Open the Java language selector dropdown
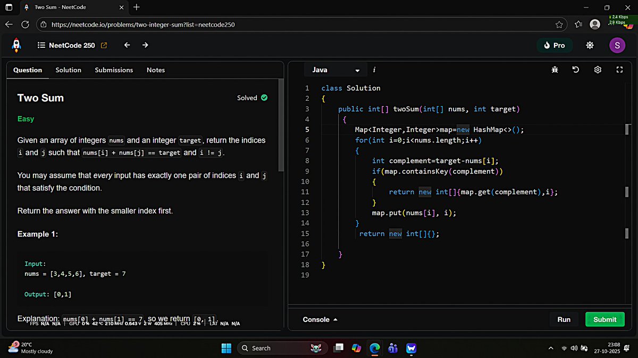 point(335,69)
